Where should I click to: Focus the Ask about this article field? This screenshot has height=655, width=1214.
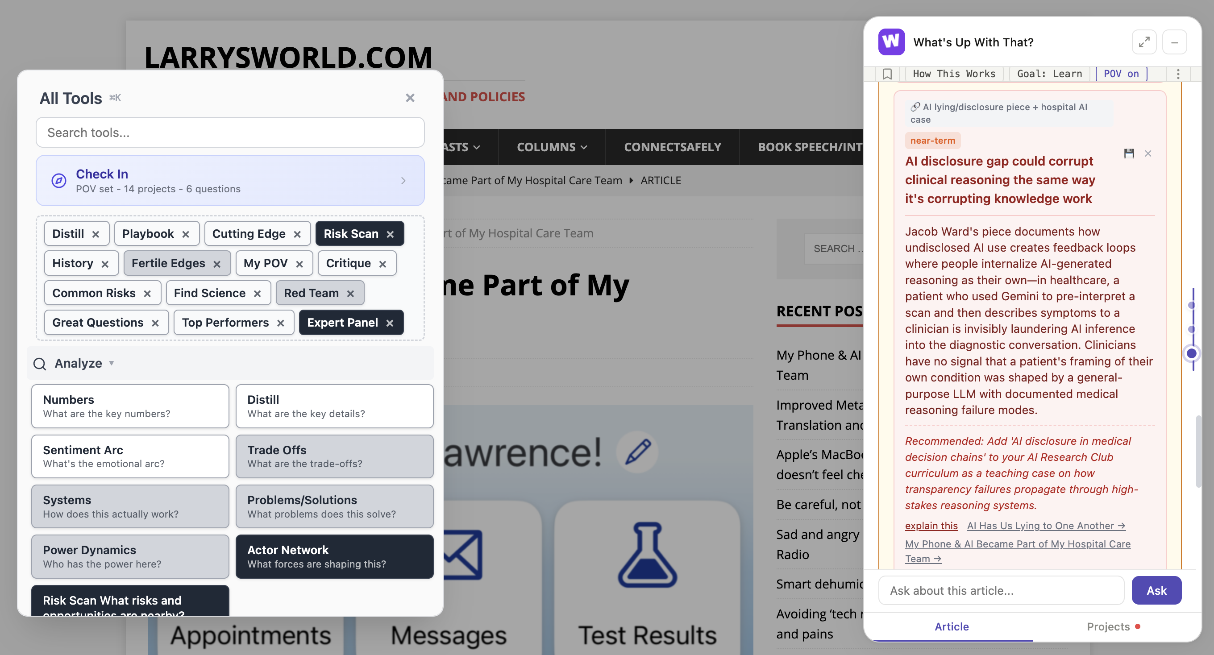(x=1001, y=590)
